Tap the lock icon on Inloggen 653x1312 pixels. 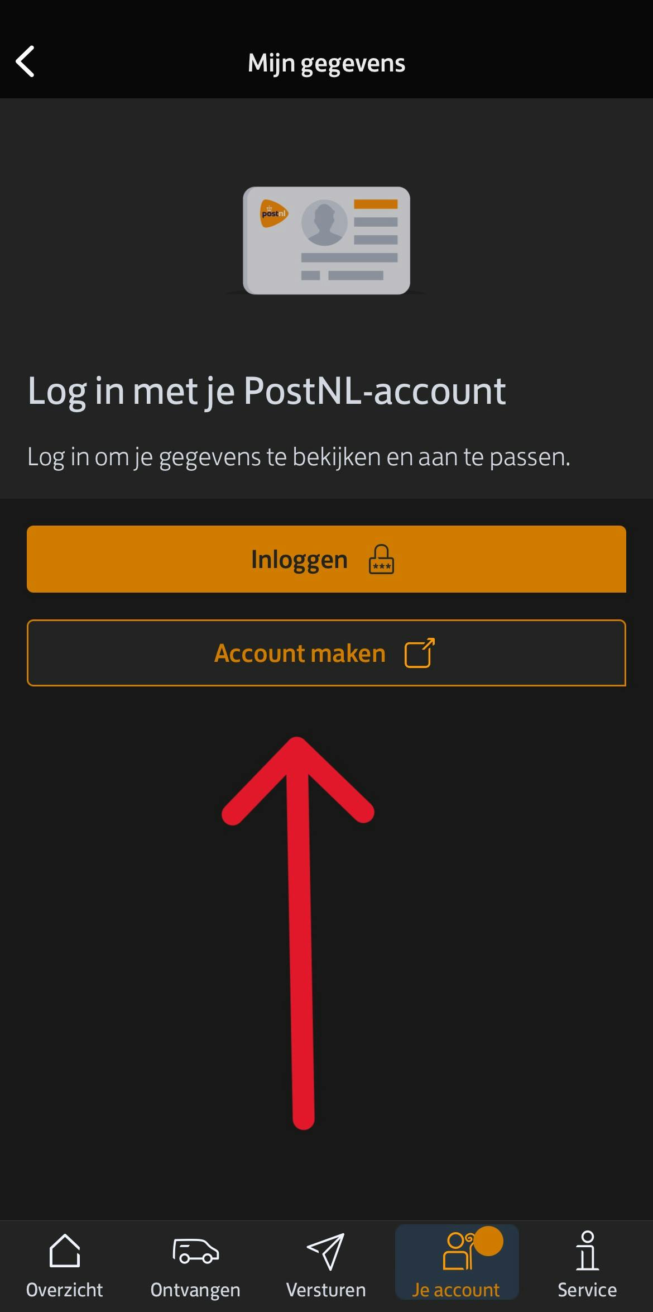point(381,559)
